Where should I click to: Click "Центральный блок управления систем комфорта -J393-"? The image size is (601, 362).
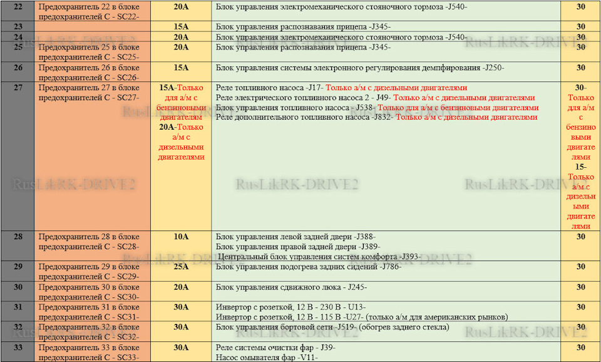pyautogui.click(x=319, y=257)
